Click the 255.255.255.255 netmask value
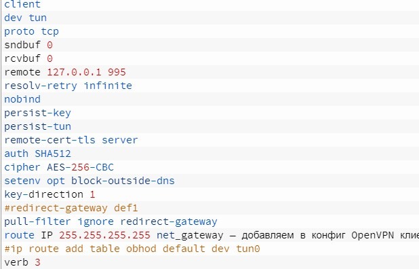Image resolution: width=419 pixels, height=269 pixels. coord(104,236)
